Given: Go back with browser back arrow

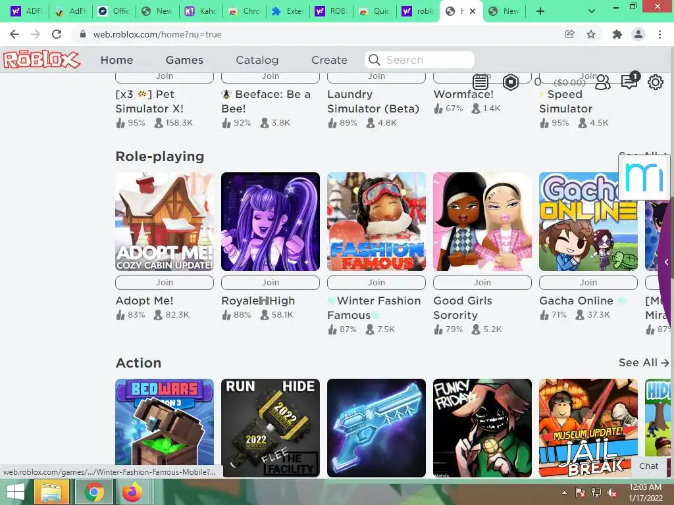Looking at the screenshot, I should (x=14, y=34).
